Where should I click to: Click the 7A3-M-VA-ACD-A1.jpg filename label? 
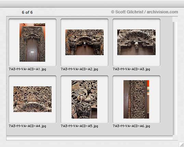tap(27, 69)
